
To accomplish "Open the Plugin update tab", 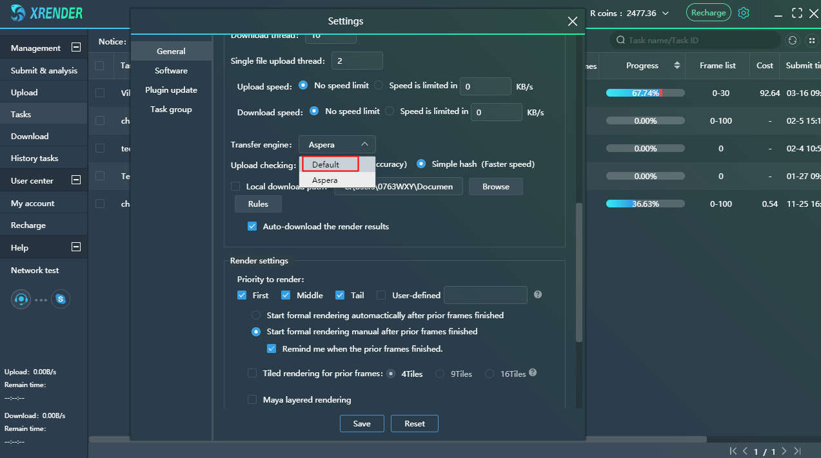I will [x=171, y=90].
